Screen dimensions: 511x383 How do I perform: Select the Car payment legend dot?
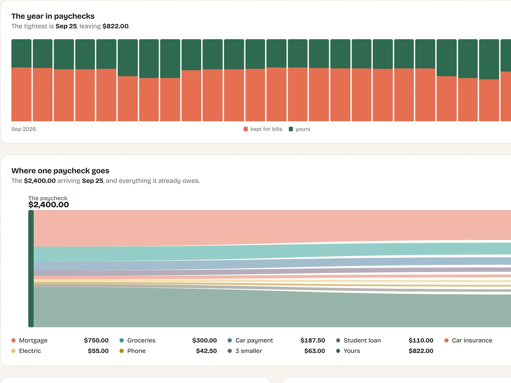coord(230,340)
